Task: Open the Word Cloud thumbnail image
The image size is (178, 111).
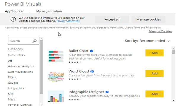Action: click(56, 77)
